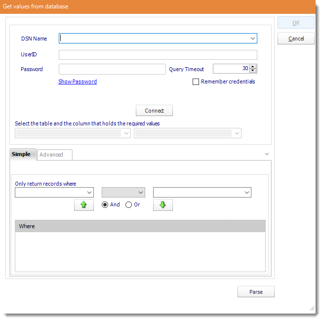Click the Connect button

(154, 111)
